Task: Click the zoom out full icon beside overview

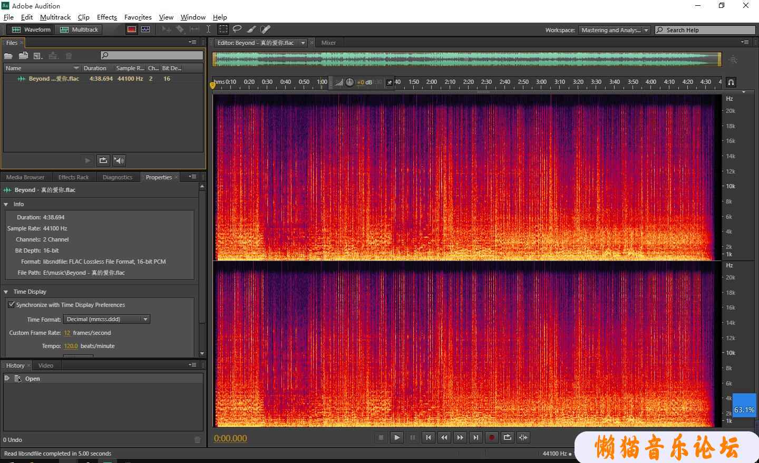Action: pos(733,59)
